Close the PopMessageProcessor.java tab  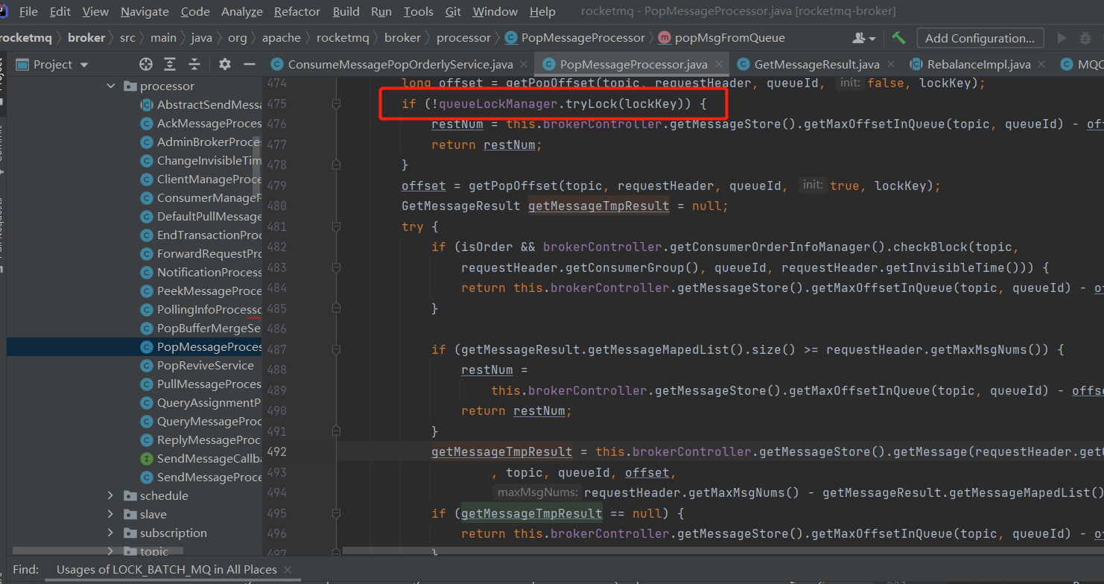pos(720,65)
